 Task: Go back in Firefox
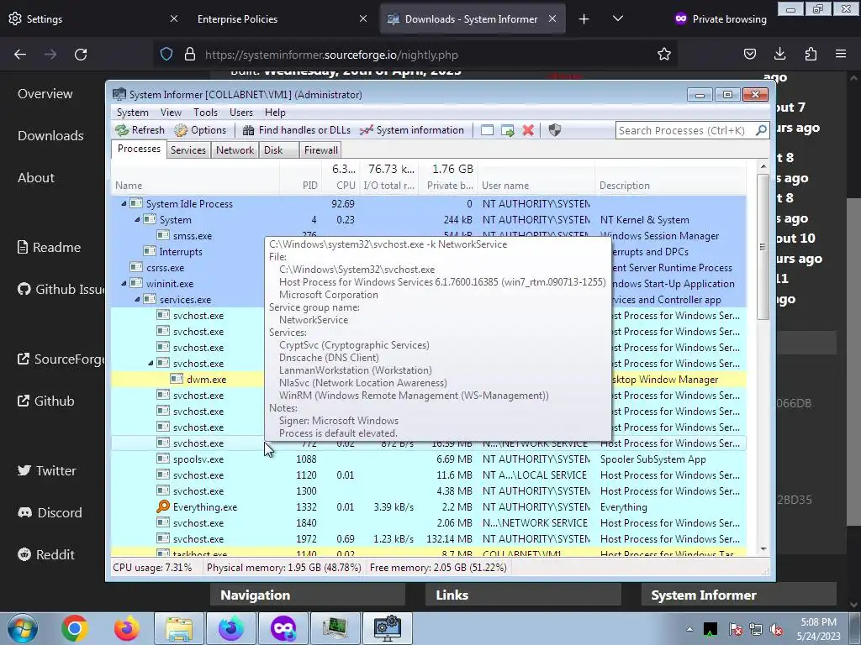(x=20, y=55)
